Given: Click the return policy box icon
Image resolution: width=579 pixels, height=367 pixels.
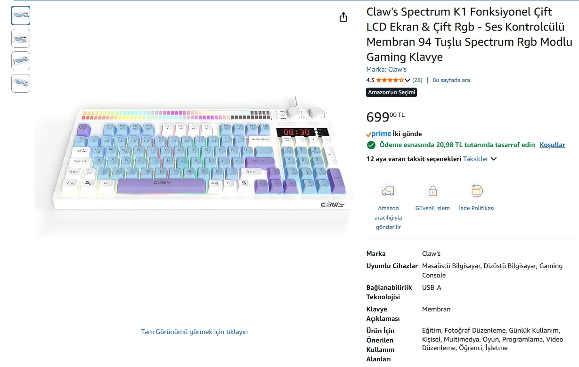Looking at the screenshot, I should (477, 191).
